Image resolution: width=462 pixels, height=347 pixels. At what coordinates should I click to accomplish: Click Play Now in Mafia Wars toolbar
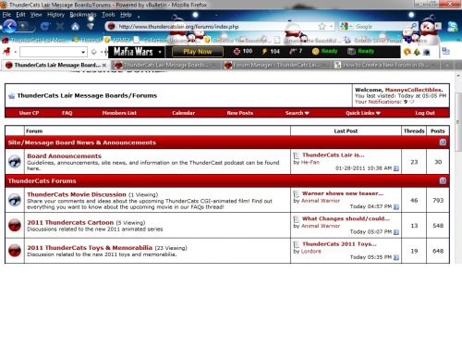coord(198,52)
